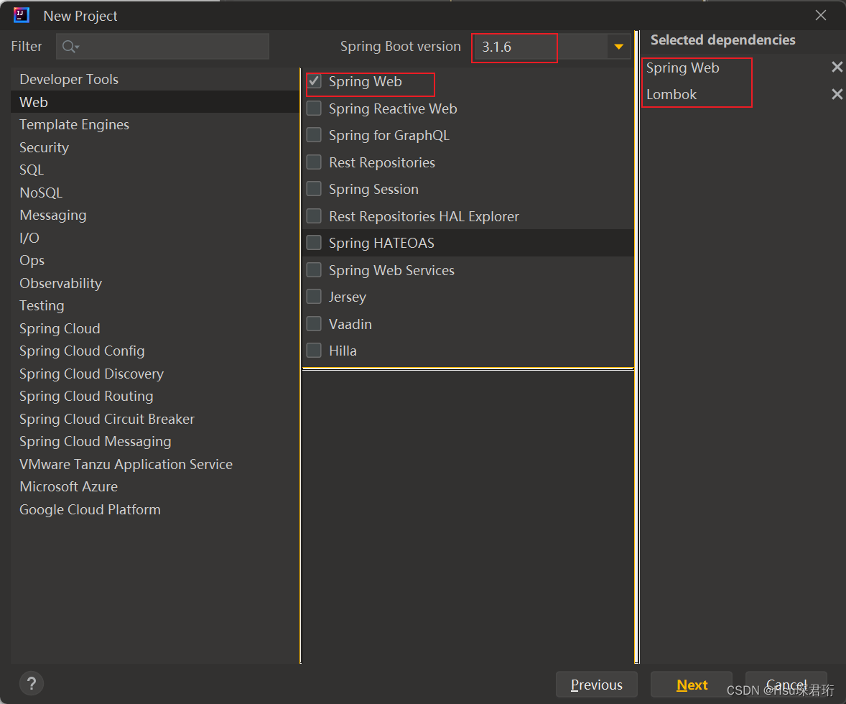
Task: Tick the Rest Repositories checkbox
Action: (x=314, y=162)
